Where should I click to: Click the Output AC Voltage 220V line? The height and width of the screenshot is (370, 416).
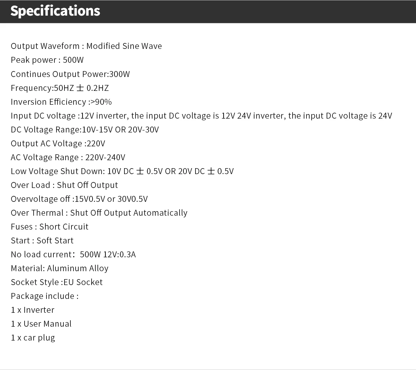tap(58, 144)
